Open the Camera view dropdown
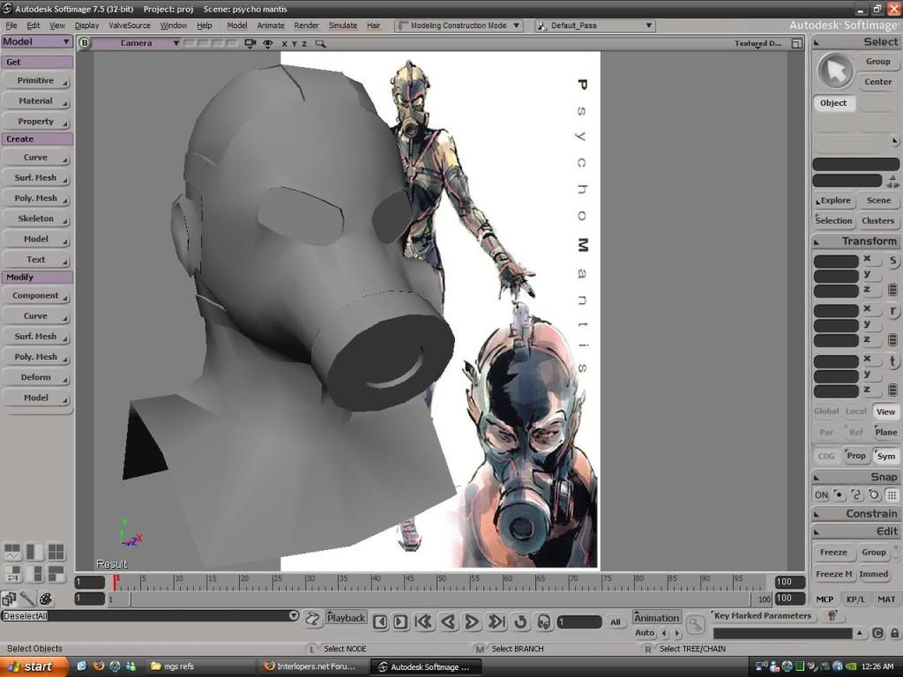 tap(137, 43)
